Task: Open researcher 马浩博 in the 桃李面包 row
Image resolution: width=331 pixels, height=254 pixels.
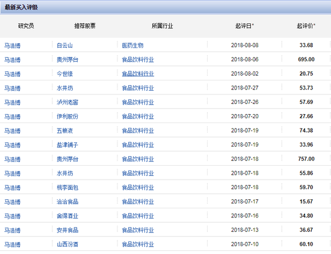Action: click(13, 188)
